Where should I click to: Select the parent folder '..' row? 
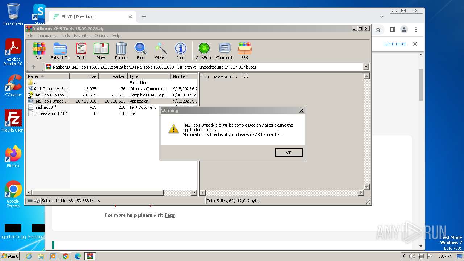tap(112, 83)
